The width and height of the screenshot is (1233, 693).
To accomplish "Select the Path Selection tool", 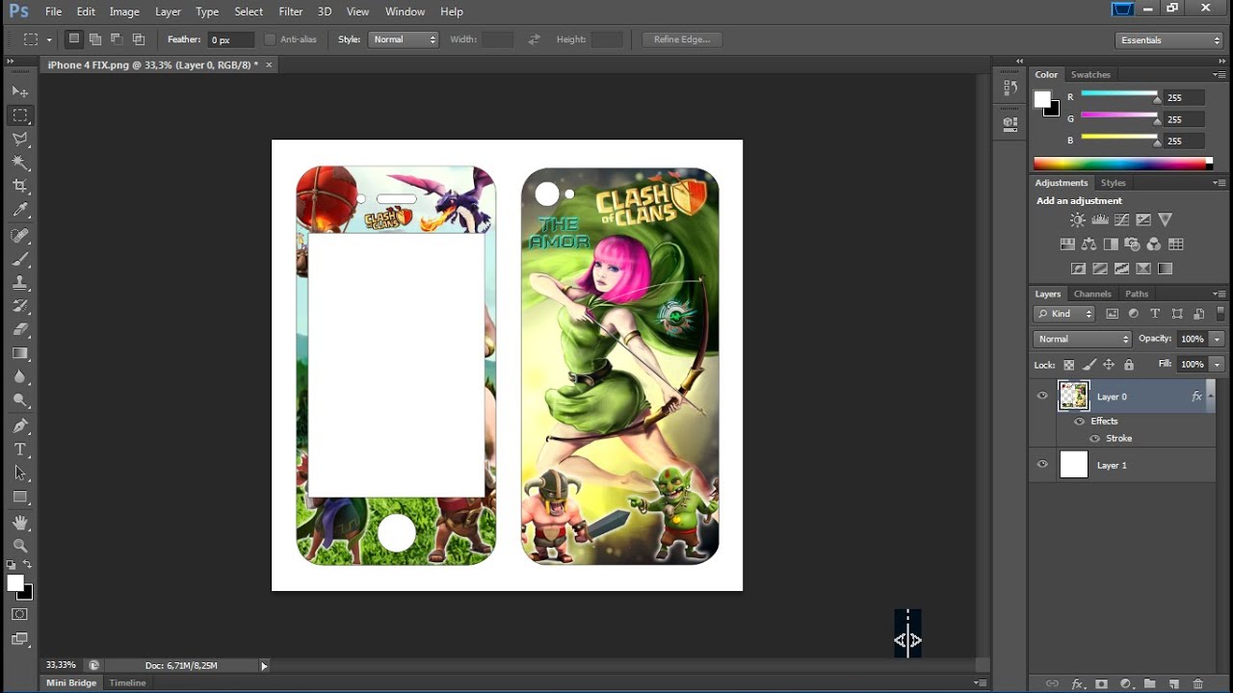I will pos(20,474).
